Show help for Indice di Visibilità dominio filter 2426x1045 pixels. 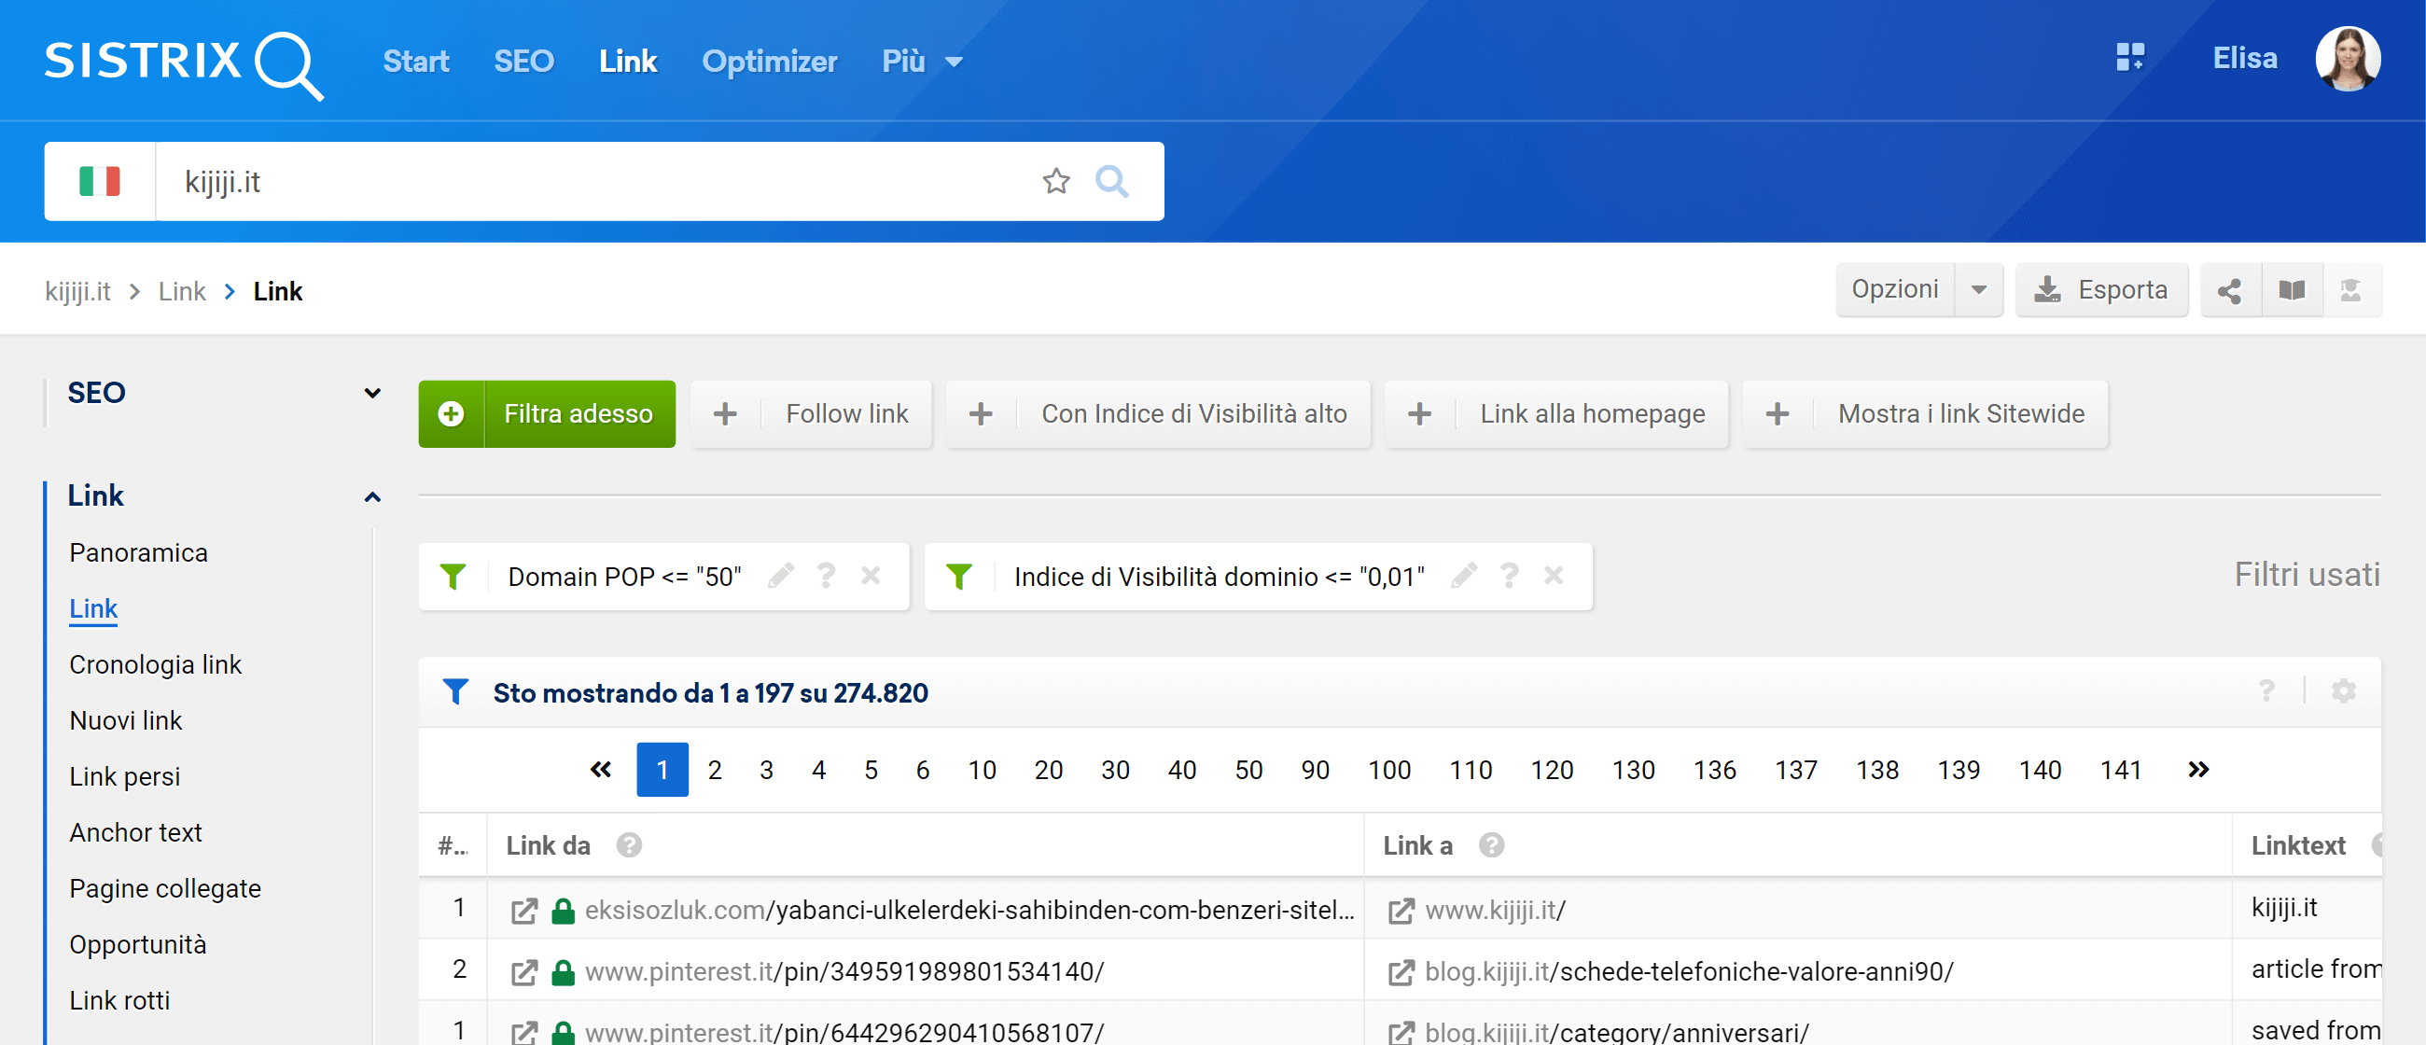(x=1509, y=576)
